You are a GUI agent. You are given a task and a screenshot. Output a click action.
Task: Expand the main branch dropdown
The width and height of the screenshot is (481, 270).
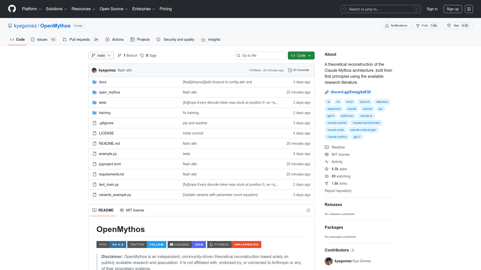click(101, 55)
